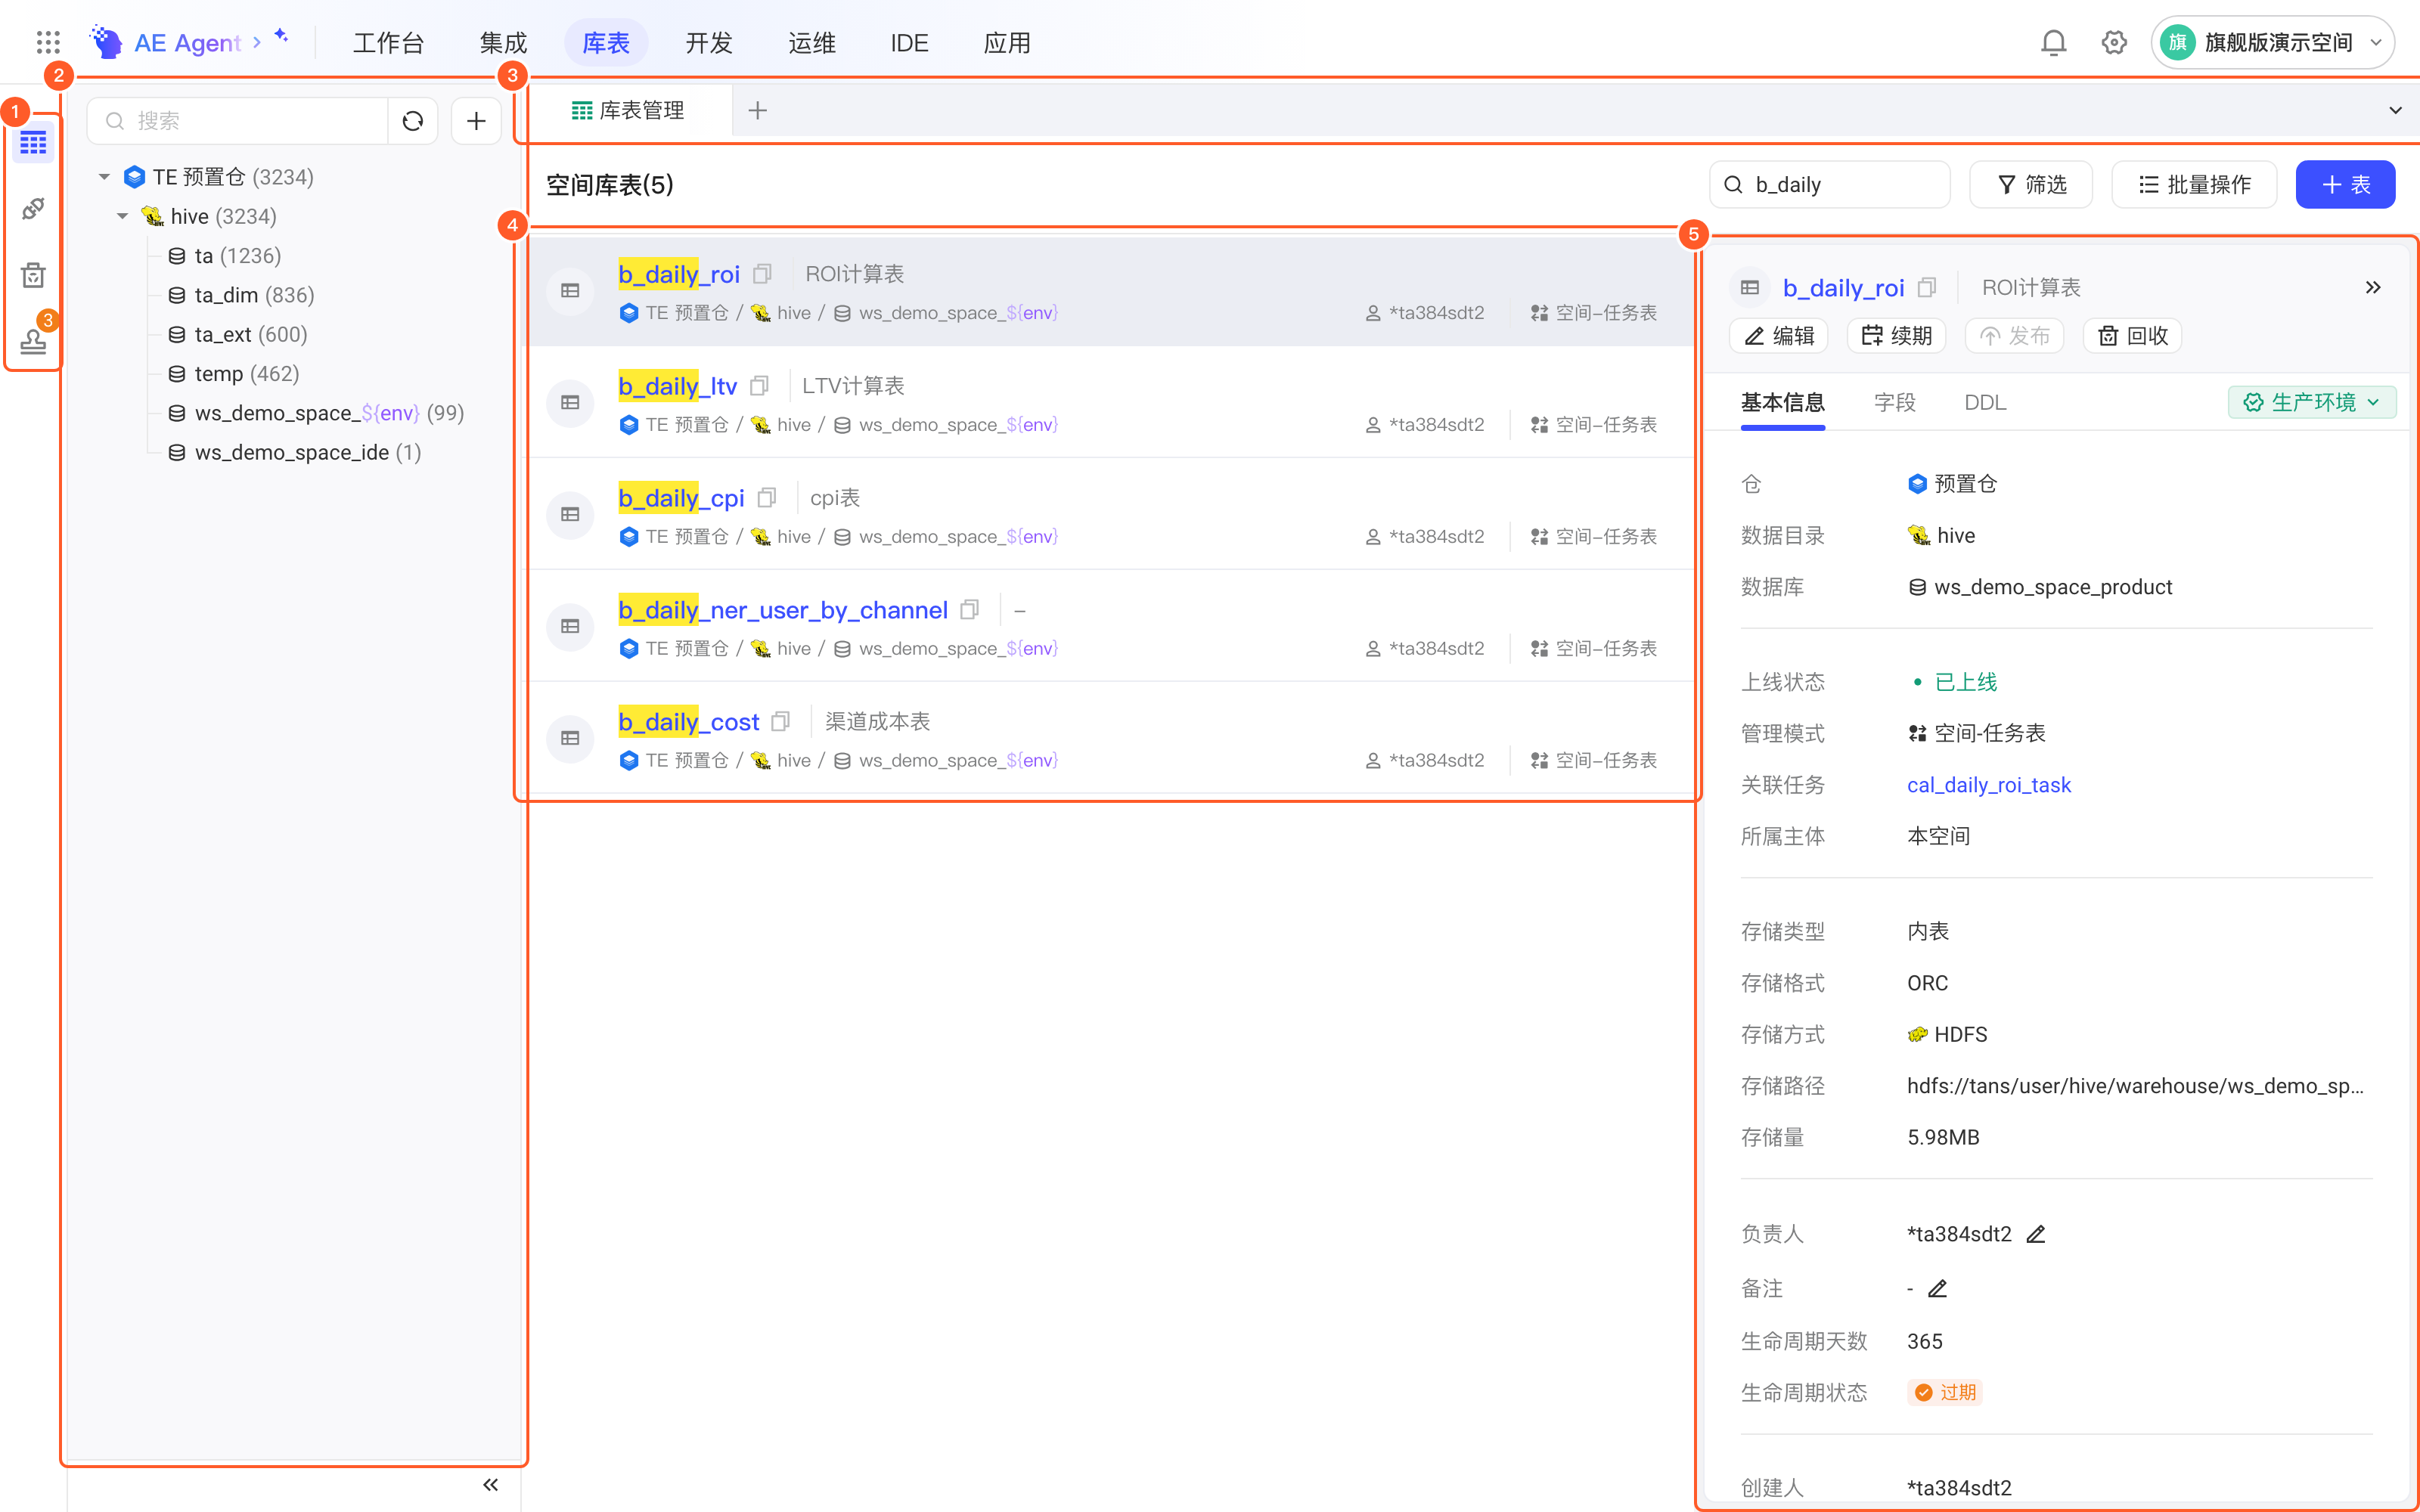
Task: Open the cal_daily_roi_task link
Action: pos(1988,785)
